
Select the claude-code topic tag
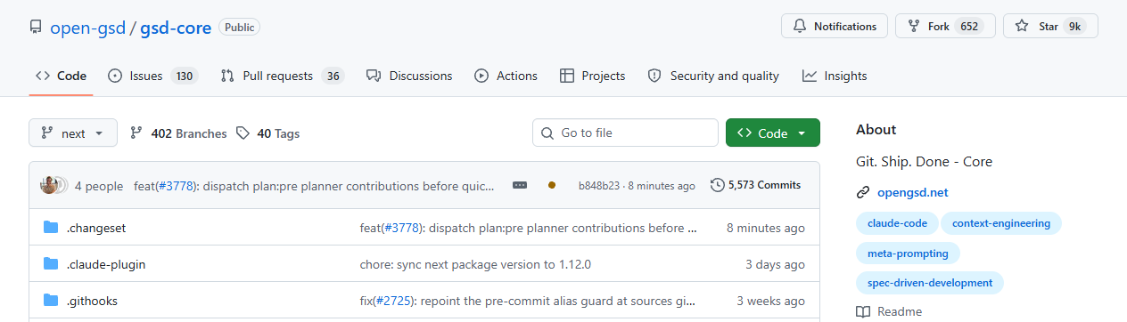896,223
